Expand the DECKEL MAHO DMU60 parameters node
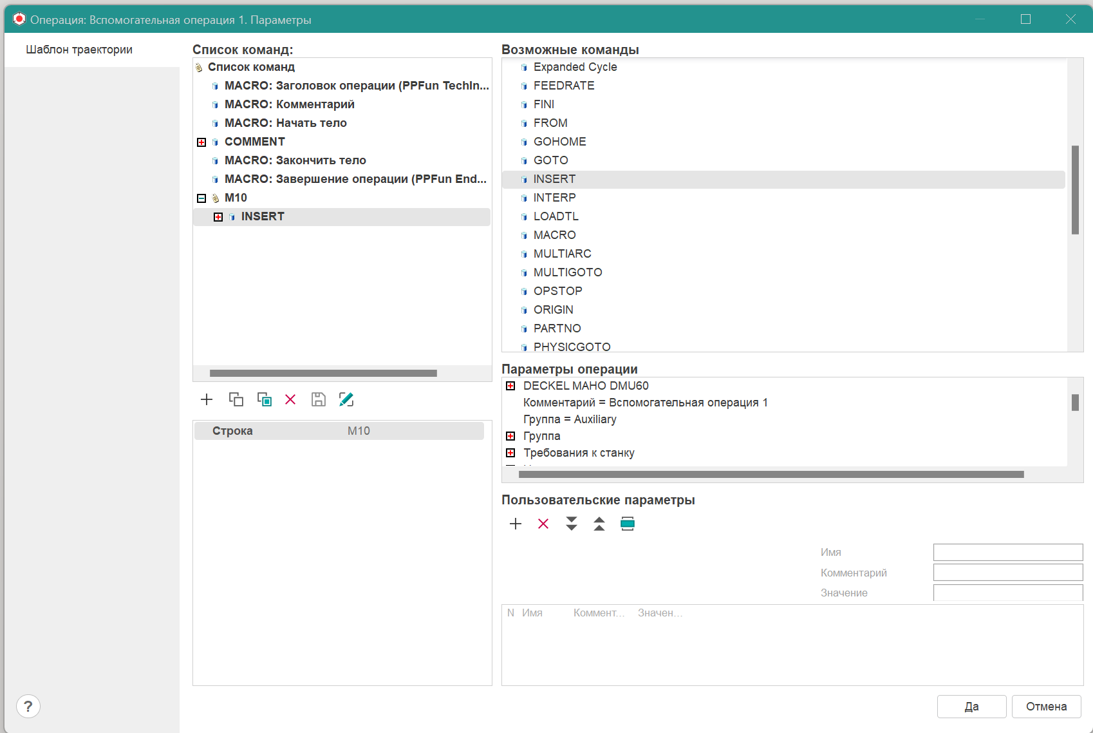Screen dimensions: 1093x733 click(x=510, y=386)
